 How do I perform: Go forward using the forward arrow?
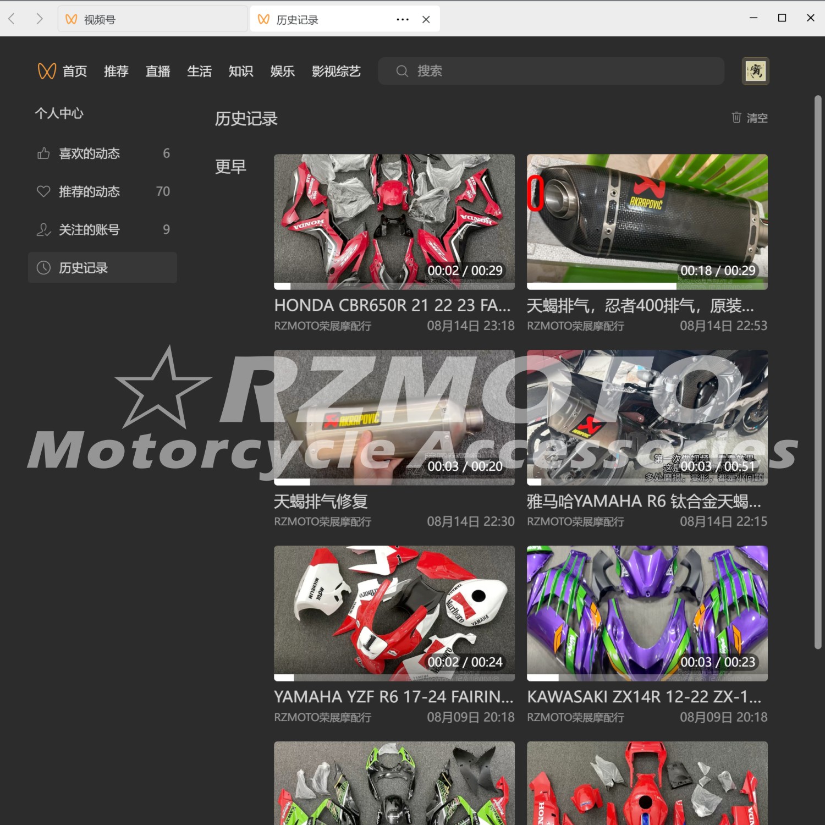(x=39, y=19)
